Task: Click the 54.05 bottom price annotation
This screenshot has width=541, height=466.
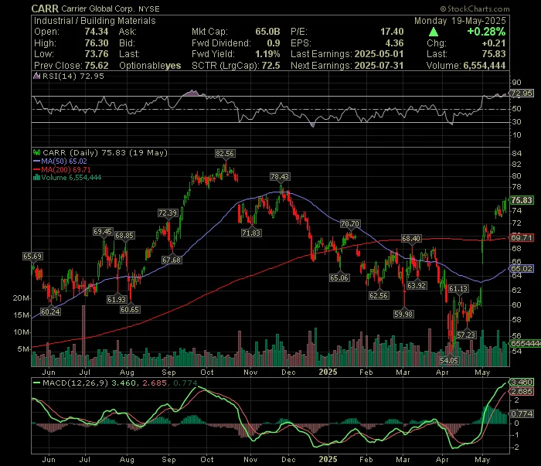Action: tap(449, 360)
